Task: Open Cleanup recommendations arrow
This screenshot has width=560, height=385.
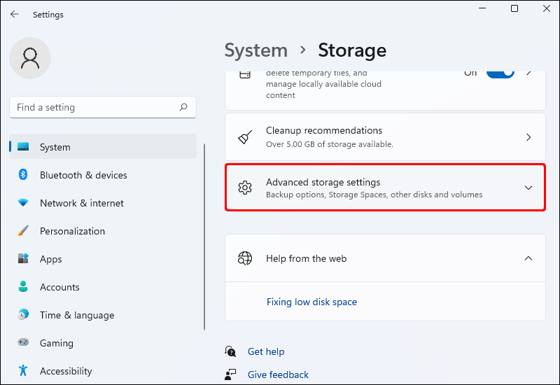Action: point(528,137)
